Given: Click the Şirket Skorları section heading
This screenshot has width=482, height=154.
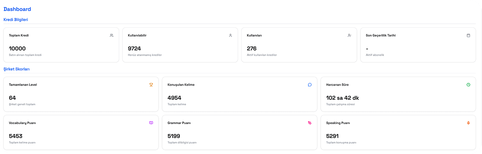Looking at the screenshot, I should (16, 69).
